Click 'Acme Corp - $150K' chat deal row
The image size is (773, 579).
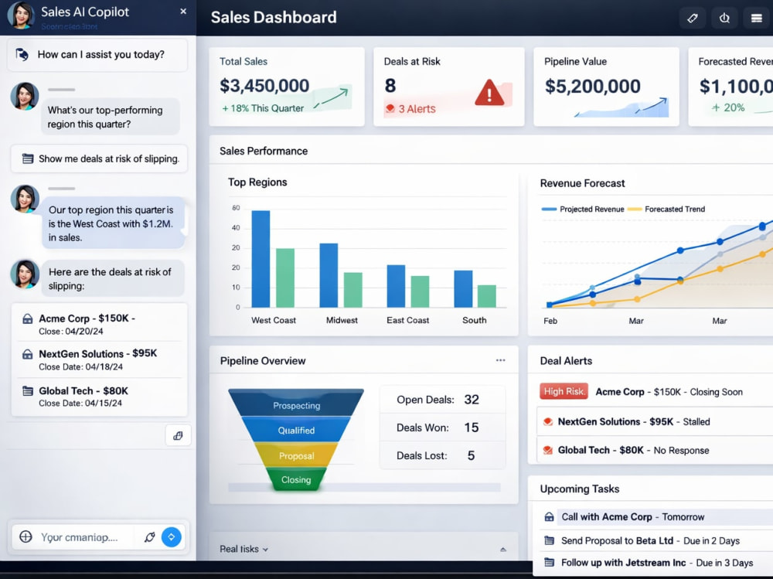tap(99, 324)
